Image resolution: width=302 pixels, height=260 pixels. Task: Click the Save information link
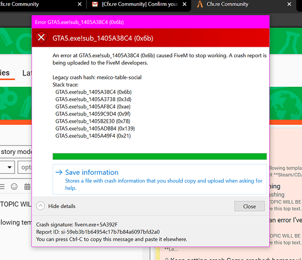pos(92,172)
